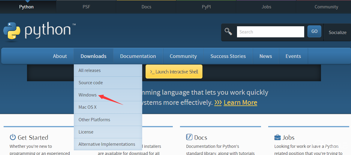Select Windows from the Downloads menu

tap(88, 95)
